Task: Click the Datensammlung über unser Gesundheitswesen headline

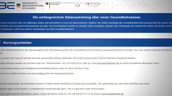Action: [x=87, y=17]
